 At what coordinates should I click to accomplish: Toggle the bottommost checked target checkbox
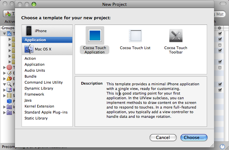220,90
